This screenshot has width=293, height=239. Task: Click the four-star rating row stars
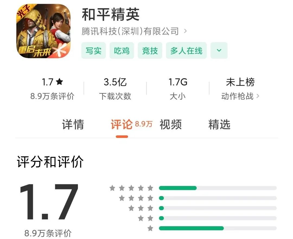(136, 198)
